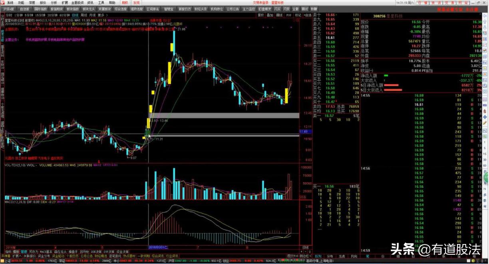Image resolution: width=489 pixels, height=264 pixels.
Task: Open the 行业资讯 bottom panel tab
Action: [172, 256]
